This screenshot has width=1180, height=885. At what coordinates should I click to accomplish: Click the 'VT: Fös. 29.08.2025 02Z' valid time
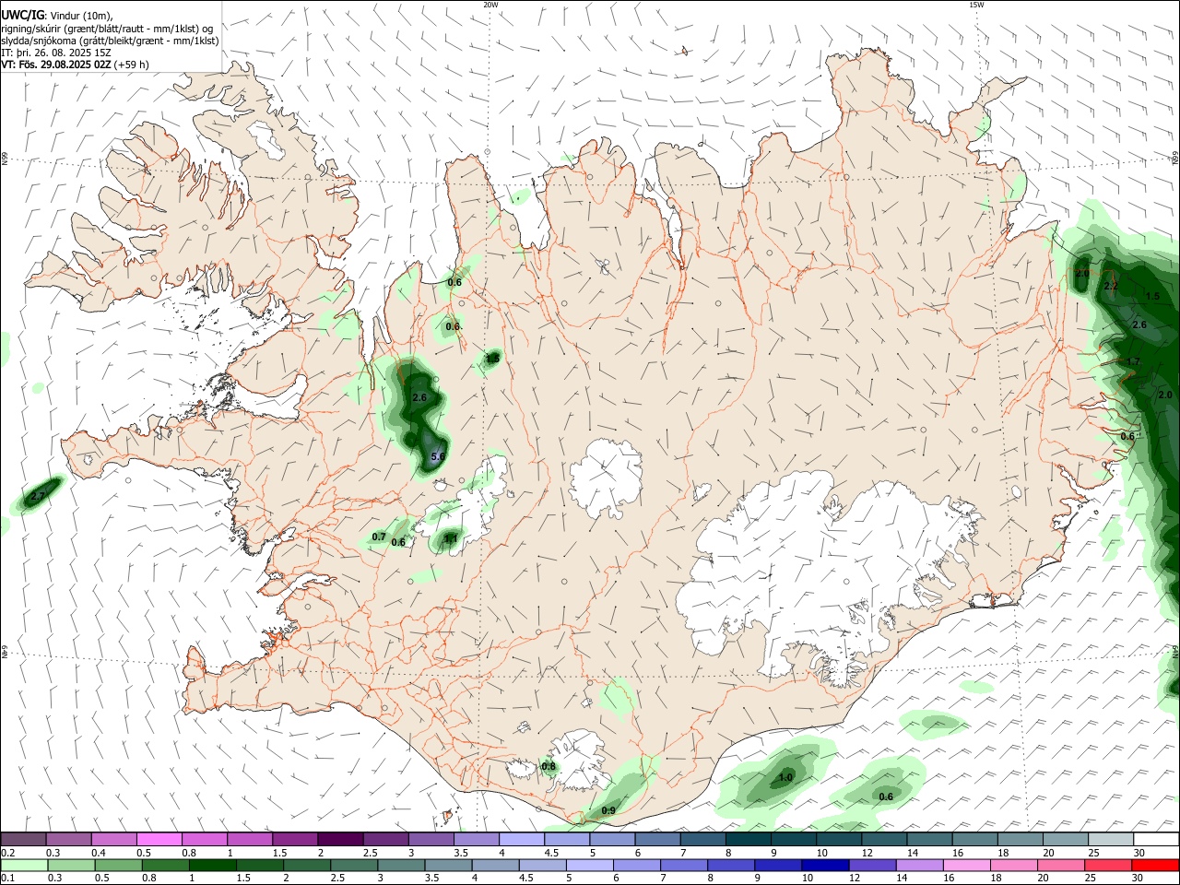[56, 65]
